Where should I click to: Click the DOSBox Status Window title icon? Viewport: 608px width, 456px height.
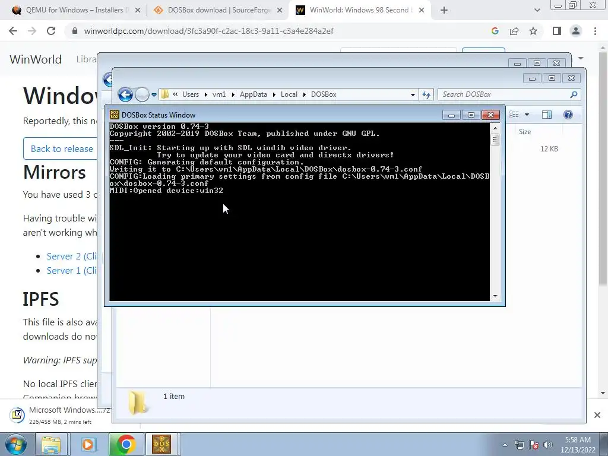[x=115, y=115]
